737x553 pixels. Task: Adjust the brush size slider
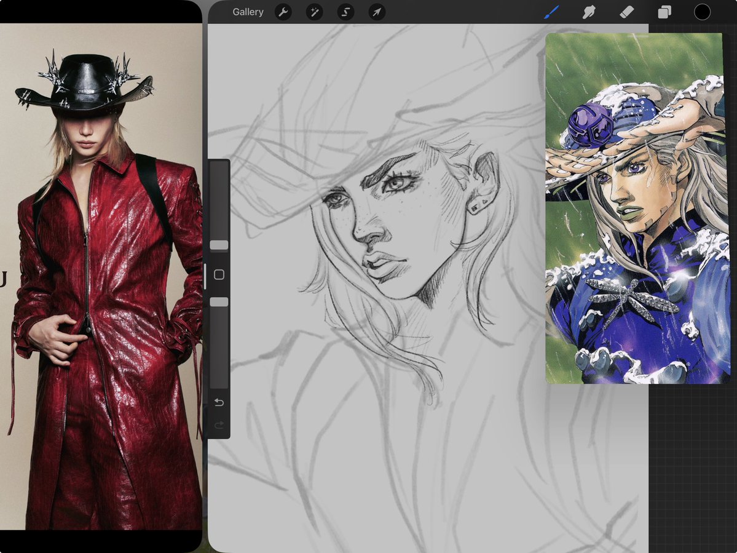[x=219, y=244]
